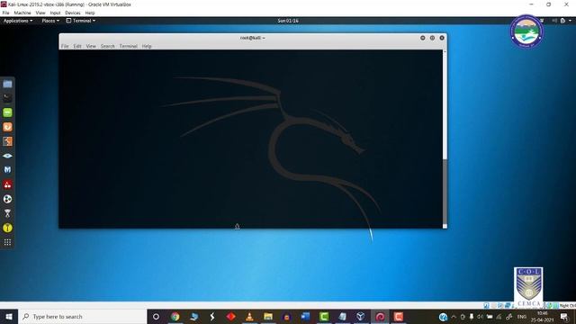Open VirtualBox Devices menu
576x324 pixels.
pos(73,13)
